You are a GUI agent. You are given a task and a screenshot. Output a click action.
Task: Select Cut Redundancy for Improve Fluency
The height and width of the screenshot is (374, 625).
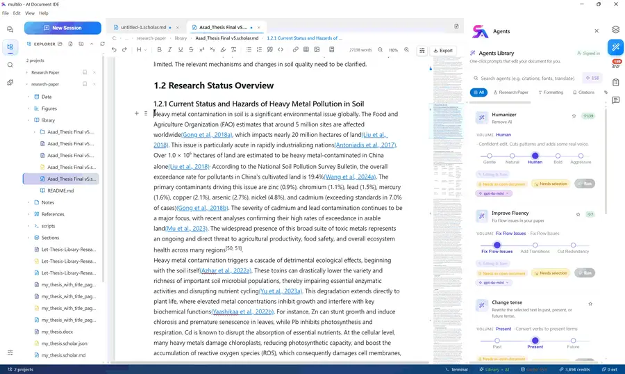click(573, 245)
